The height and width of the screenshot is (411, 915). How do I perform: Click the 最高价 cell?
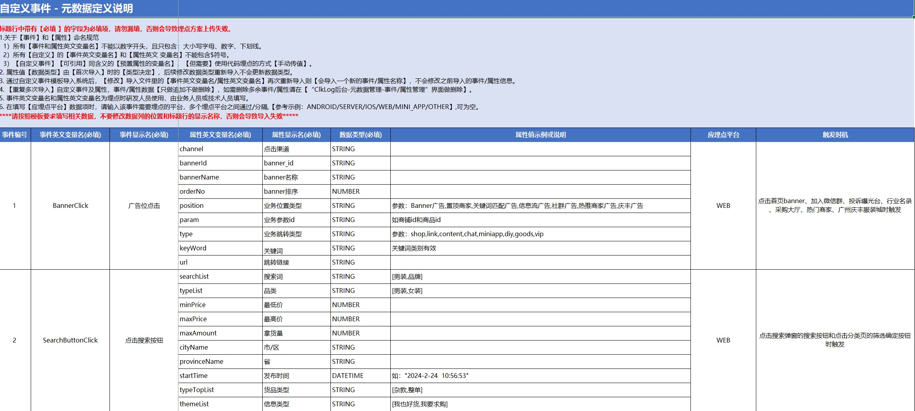(x=296, y=319)
